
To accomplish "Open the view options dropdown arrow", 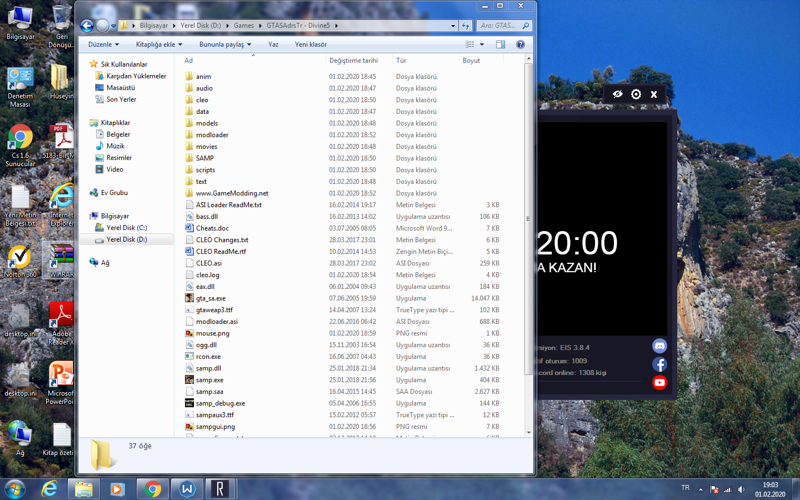I will pos(482,44).
